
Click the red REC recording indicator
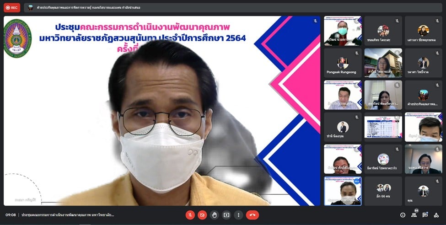pos(11,8)
